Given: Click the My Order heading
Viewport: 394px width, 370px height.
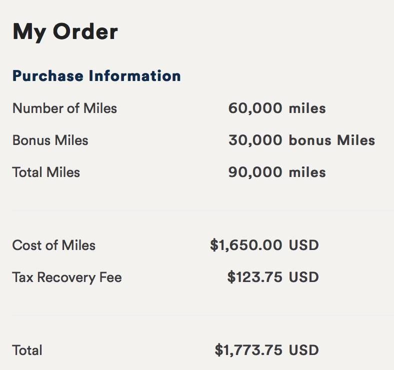Looking at the screenshot, I should point(65,32).
